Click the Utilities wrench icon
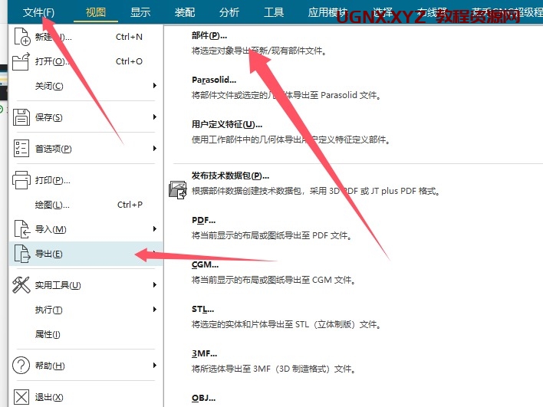 pos(22,285)
